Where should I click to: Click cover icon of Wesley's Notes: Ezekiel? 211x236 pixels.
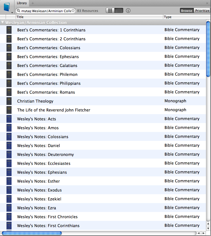(x=9, y=199)
